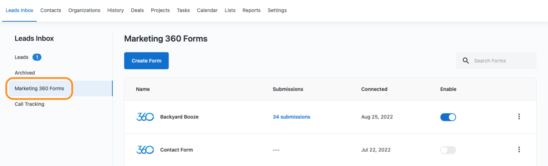Enable the Contact Form toggle
The image size is (548, 166).
448,150
